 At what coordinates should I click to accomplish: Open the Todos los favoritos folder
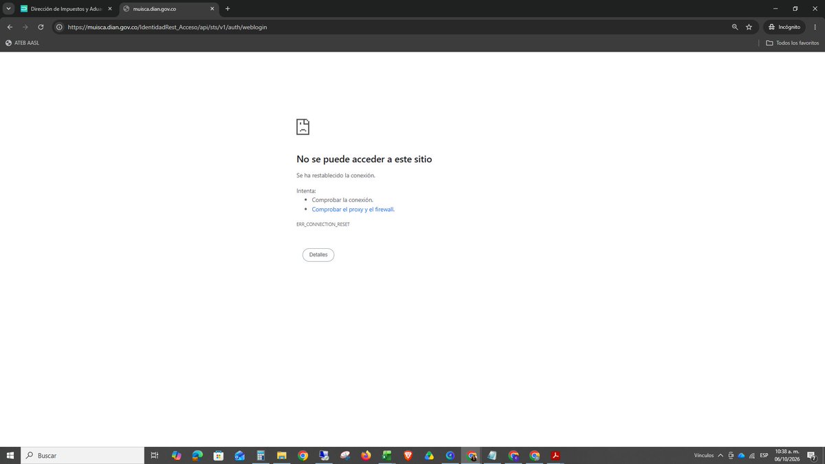pyautogui.click(x=793, y=43)
